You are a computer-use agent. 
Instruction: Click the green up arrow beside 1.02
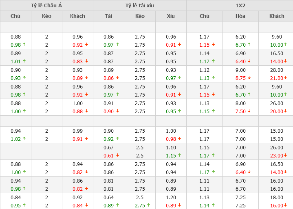[24, 139]
